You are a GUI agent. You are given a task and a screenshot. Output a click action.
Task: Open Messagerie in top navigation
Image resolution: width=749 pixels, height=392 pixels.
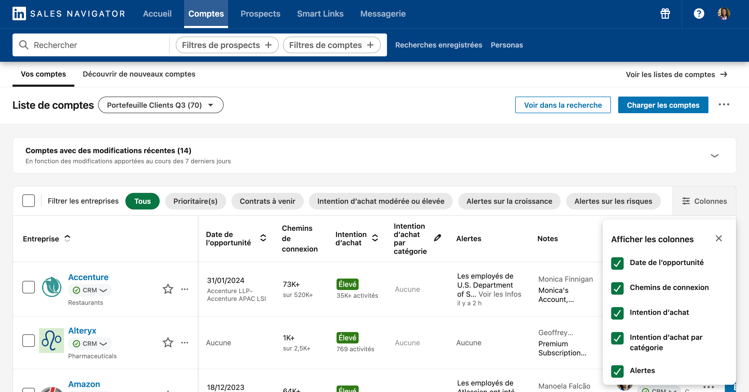pyautogui.click(x=383, y=14)
